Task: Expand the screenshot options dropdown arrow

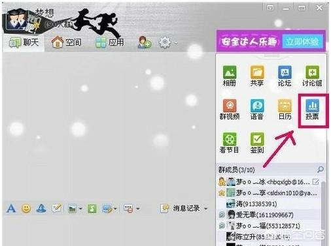Action: click(x=115, y=209)
